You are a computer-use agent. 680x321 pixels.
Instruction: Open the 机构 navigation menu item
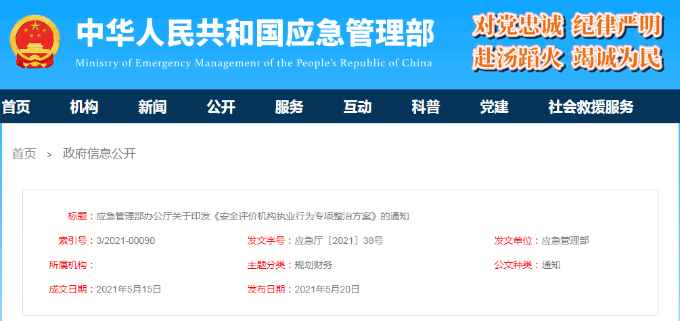(84, 107)
